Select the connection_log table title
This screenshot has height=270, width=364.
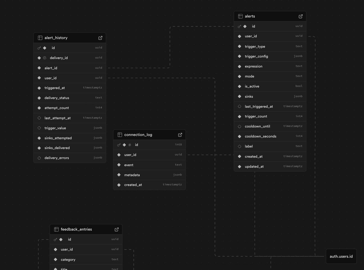click(x=138, y=135)
